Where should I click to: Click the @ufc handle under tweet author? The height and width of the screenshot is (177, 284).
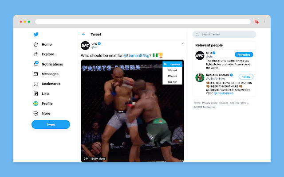pos(95,47)
